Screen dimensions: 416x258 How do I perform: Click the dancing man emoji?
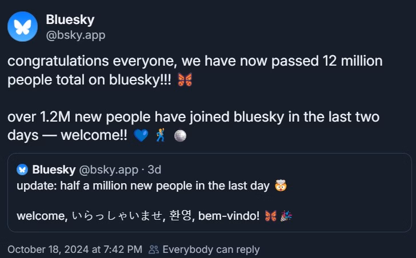point(161,136)
